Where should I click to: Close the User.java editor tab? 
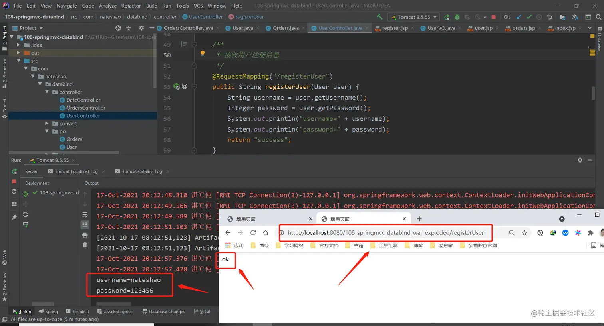pos(257,28)
